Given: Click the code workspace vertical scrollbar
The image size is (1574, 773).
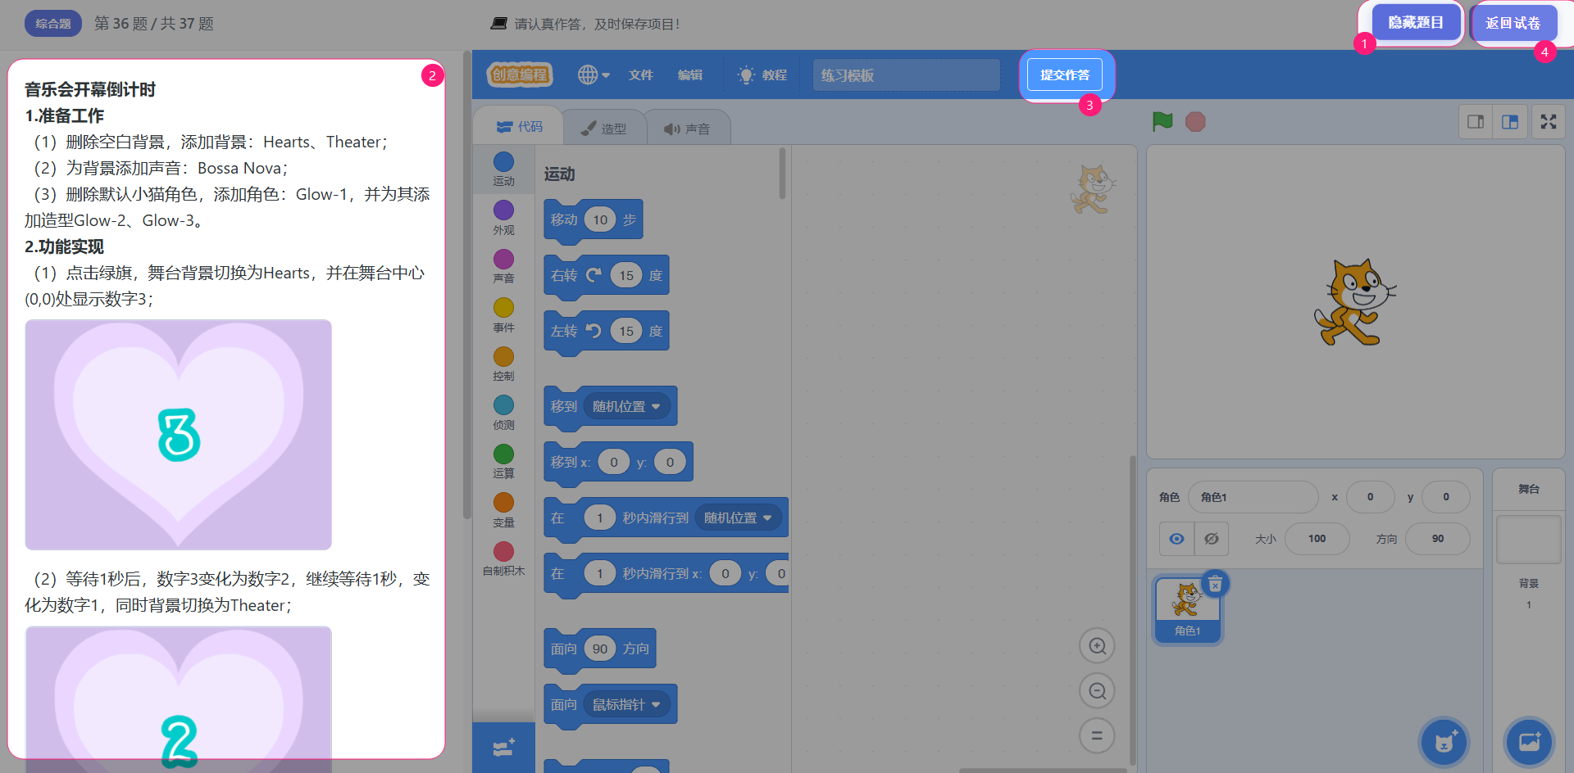Looking at the screenshot, I should coord(1133,610).
